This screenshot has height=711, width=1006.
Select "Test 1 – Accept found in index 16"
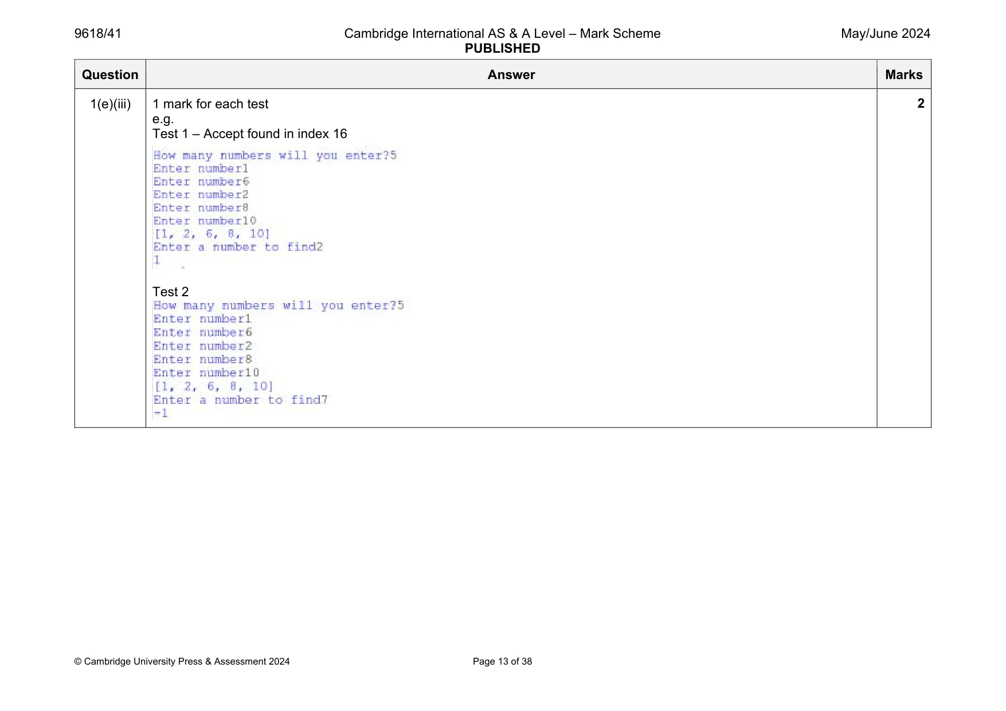250,134
